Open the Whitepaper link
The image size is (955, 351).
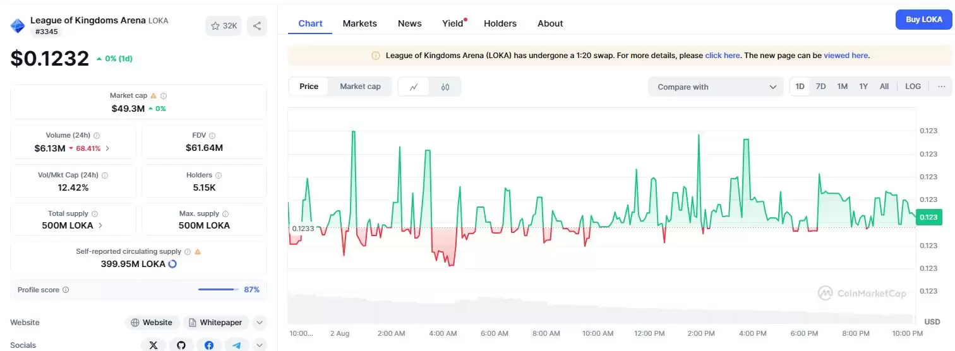(216, 323)
